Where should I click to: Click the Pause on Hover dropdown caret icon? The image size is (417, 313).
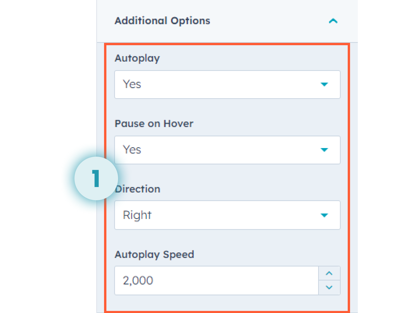pyautogui.click(x=325, y=150)
